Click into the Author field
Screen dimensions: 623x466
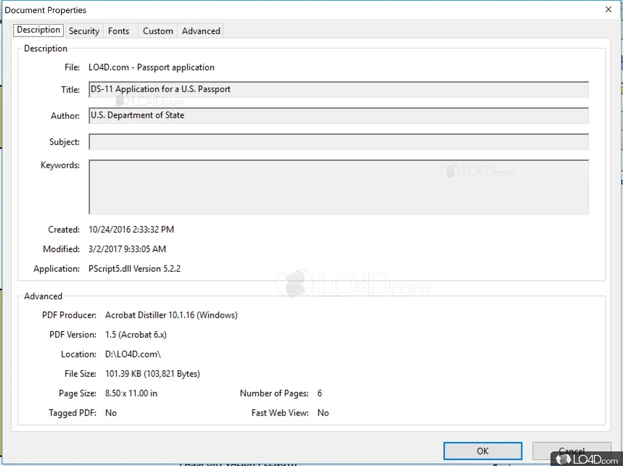tap(339, 115)
